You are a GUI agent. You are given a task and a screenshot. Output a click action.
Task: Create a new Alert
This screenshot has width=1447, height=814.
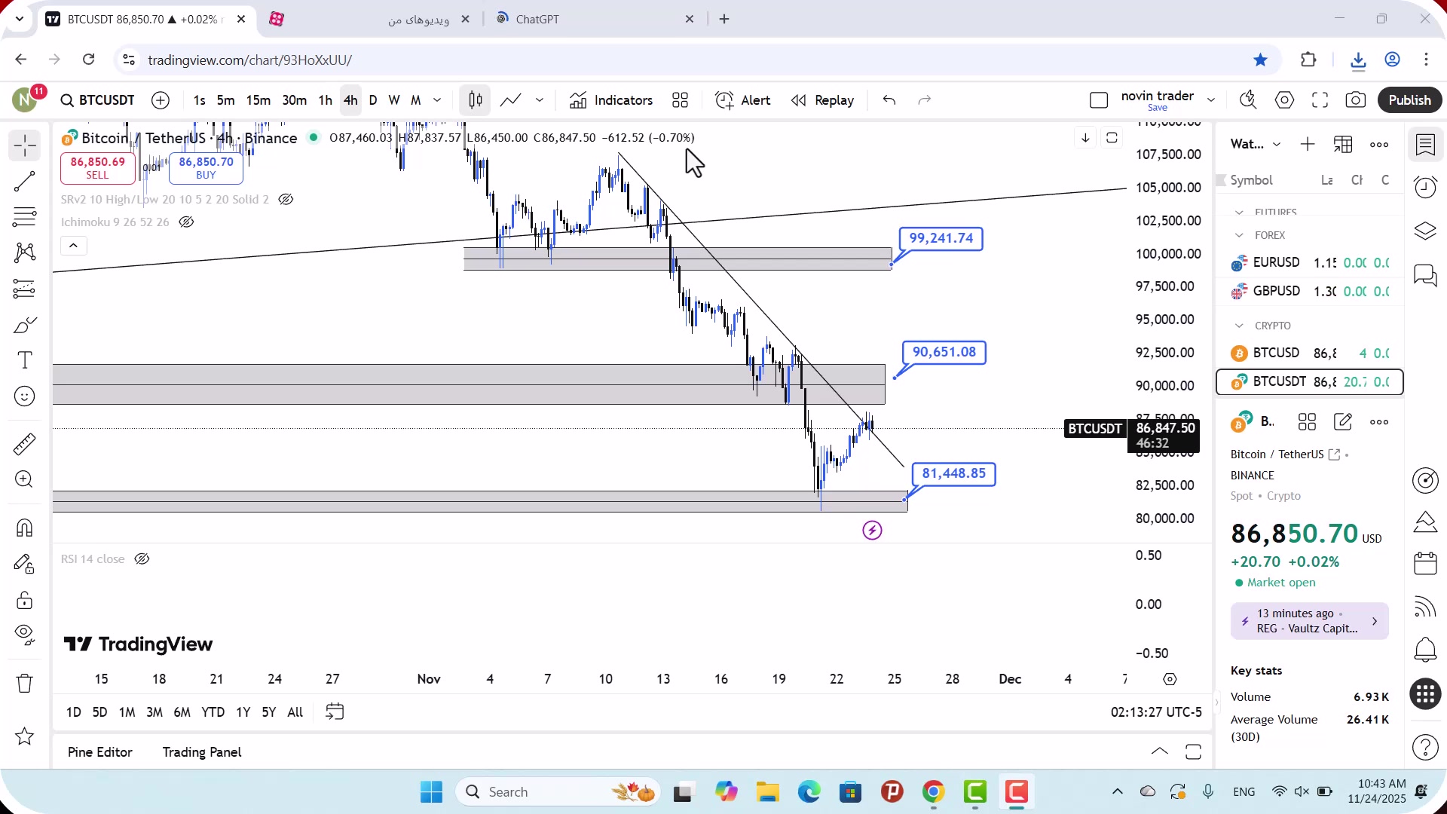[x=742, y=100]
